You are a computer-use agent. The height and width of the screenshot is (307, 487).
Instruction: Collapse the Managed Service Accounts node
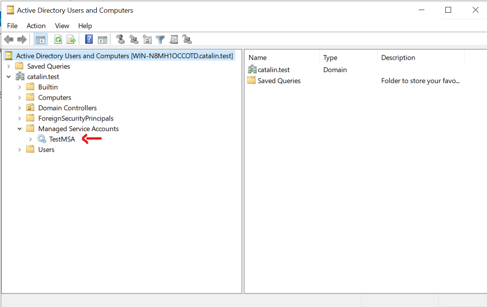click(20, 129)
